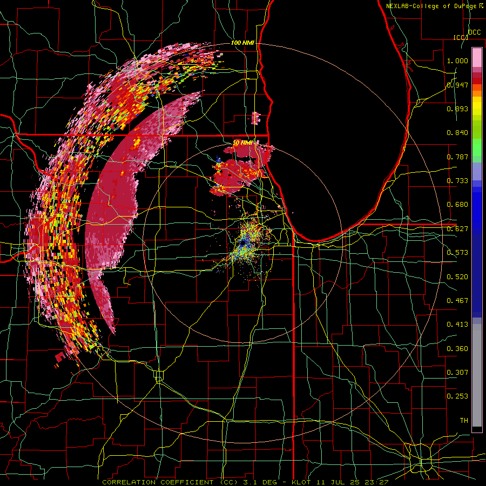
Task: Select the "0.467" color scale value
Action: (x=457, y=301)
